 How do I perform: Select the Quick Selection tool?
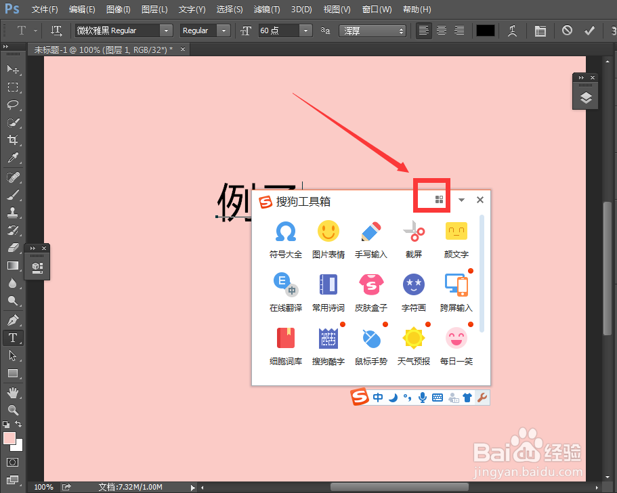pos(13,123)
